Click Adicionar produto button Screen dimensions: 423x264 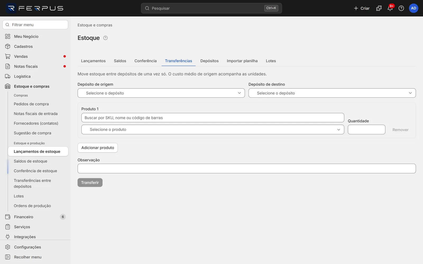tap(98, 148)
